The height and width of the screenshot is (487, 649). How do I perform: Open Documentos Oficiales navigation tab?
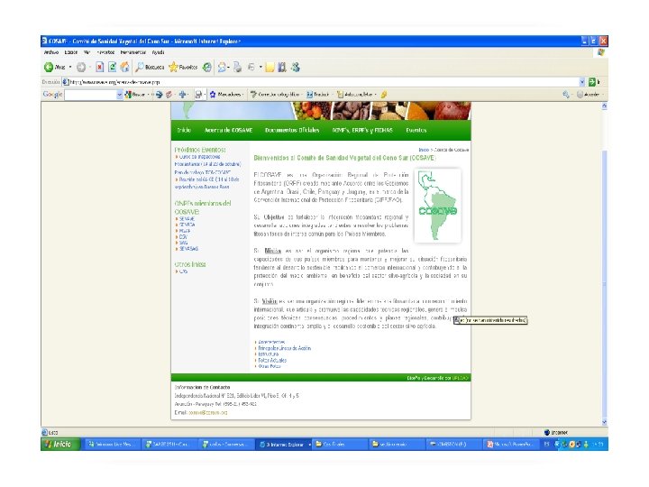pyautogui.click(x=292, y=130)
